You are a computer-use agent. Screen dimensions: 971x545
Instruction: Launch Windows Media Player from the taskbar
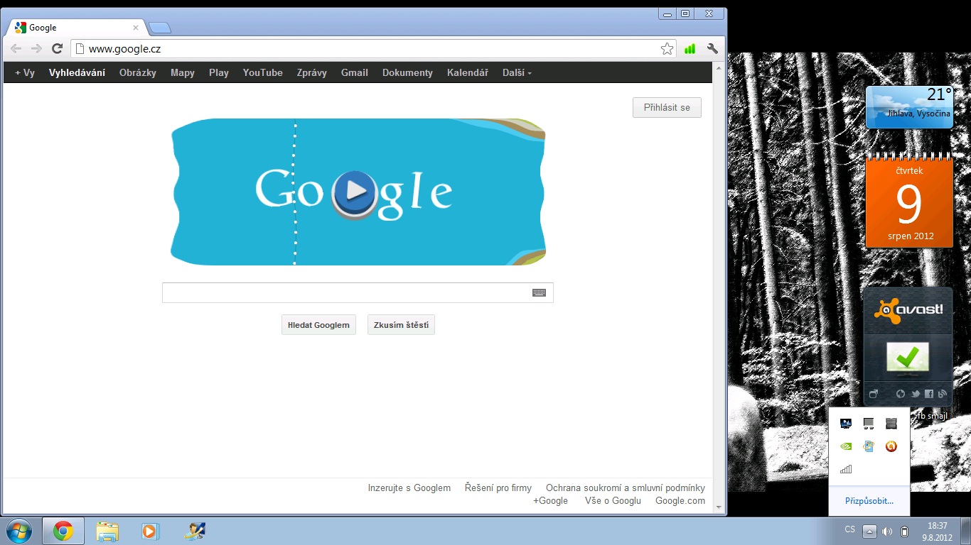(150, 531)
